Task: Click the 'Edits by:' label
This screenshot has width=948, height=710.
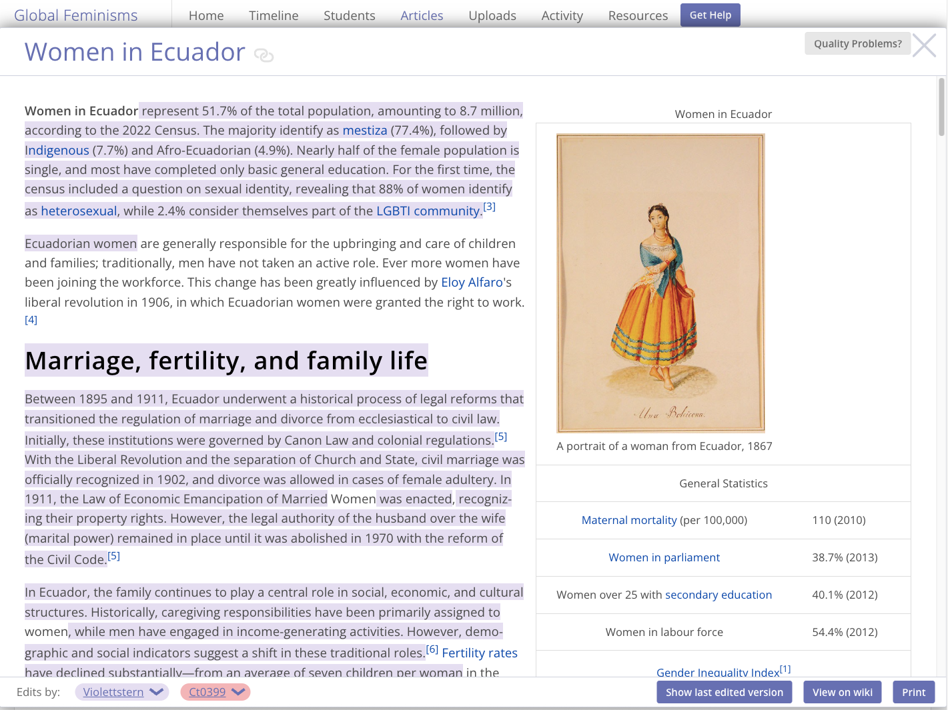Action: coord(39,692)
